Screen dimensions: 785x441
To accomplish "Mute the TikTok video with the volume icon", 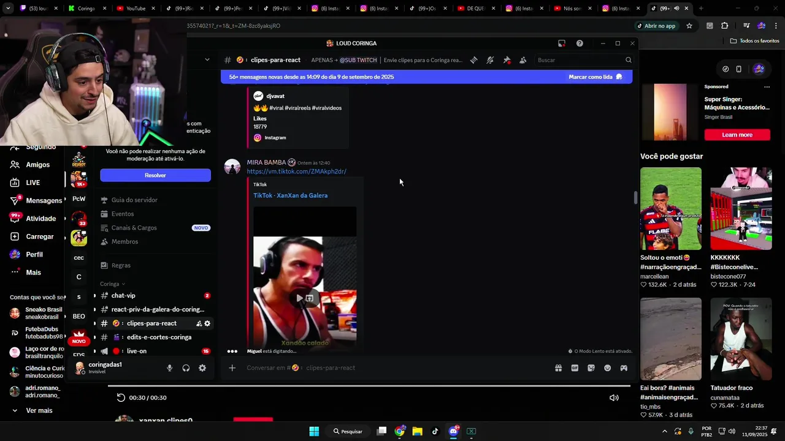I will [x=614, y=398].
